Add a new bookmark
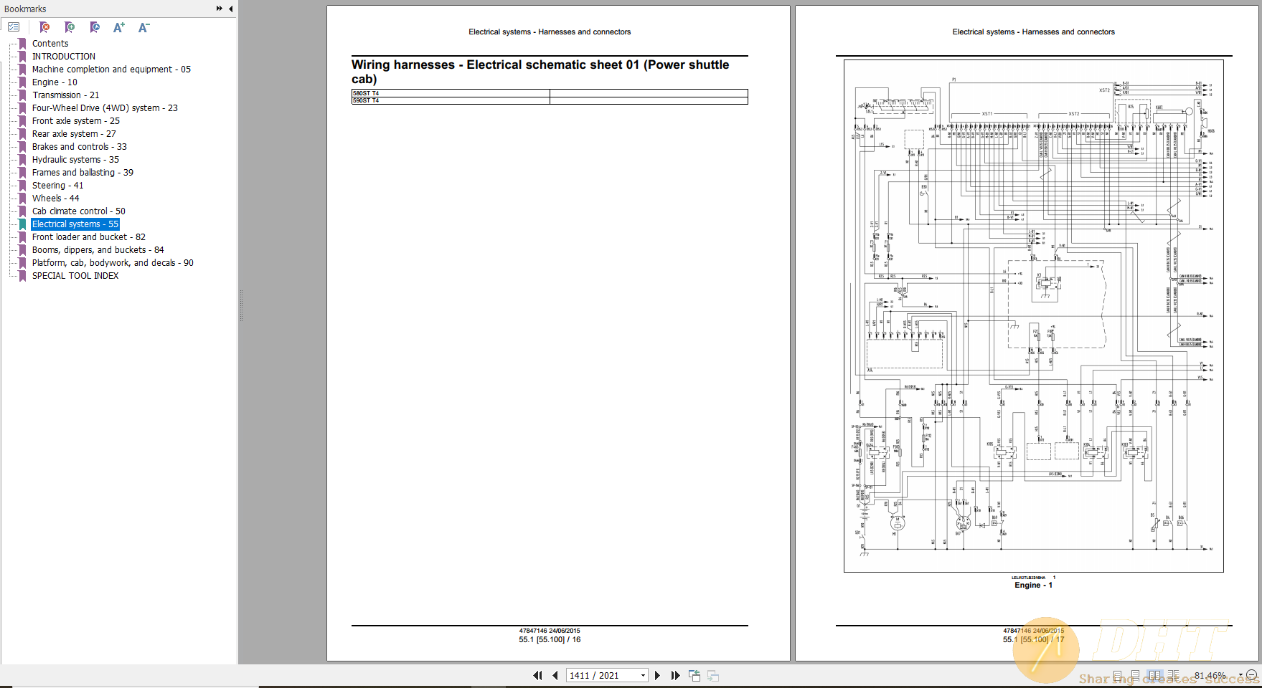The height and width of the screenshot is (688, 1262). tap(70, 27)
